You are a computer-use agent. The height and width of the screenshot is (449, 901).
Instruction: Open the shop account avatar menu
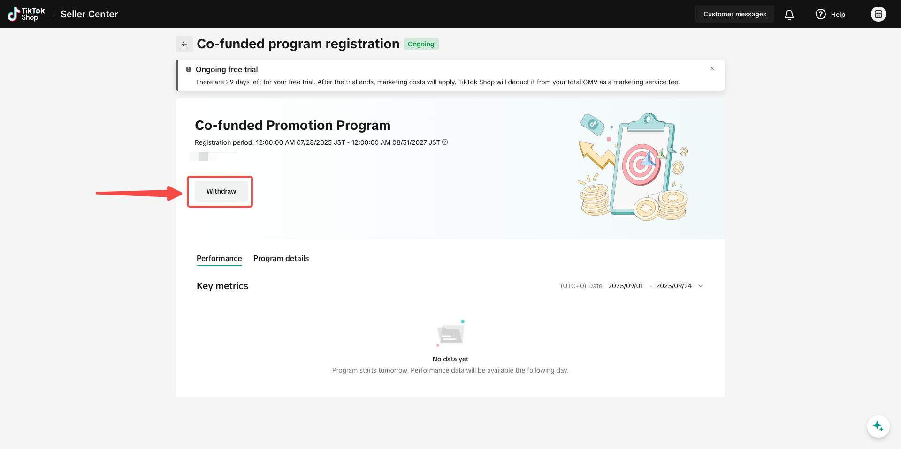pos(878,14)
